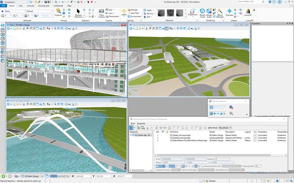
Task: Click the camera Lens button
Action: [x=110, y=13]
